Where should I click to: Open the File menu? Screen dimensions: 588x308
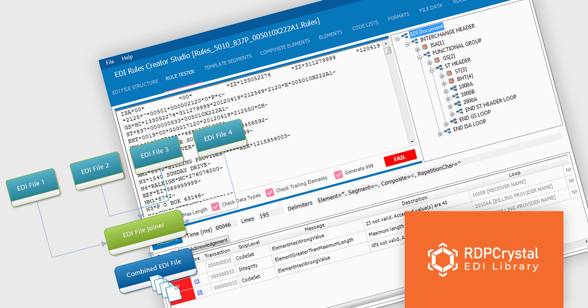(x=110, y=62)
